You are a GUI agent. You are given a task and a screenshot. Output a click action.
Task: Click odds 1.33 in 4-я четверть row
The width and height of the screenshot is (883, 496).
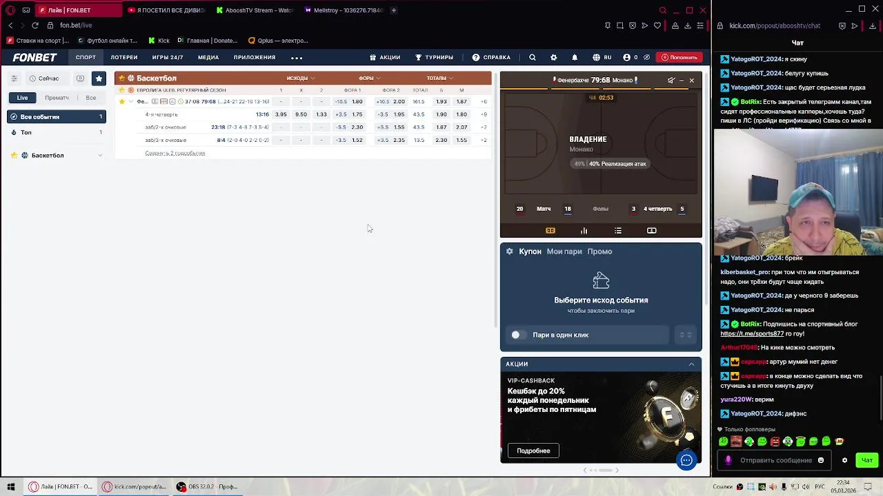pyautogui.click(x=321, y=114)
